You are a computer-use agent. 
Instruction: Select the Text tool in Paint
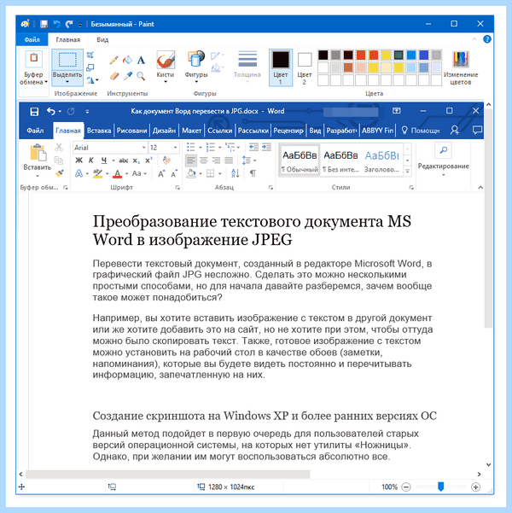pyautogui.click(x=141, y=61)
